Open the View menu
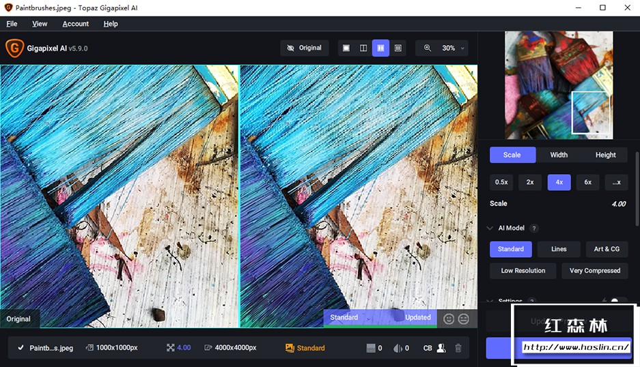Image resolution: width=640 pixels, height=367 pixels. pyautogui.click(x=40, y=24)
